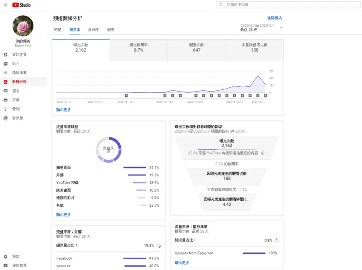Open 影片 videos icon in sidebar
Viewport: 362px width, 270px height.
(5, 64)
